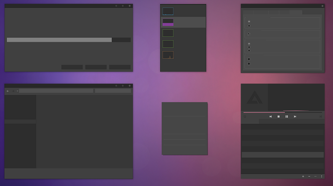Click the dimmed dash icon beside the minus
Image resolution: width=333 pixels, height=186 pixels.
[x=316, y=176]
